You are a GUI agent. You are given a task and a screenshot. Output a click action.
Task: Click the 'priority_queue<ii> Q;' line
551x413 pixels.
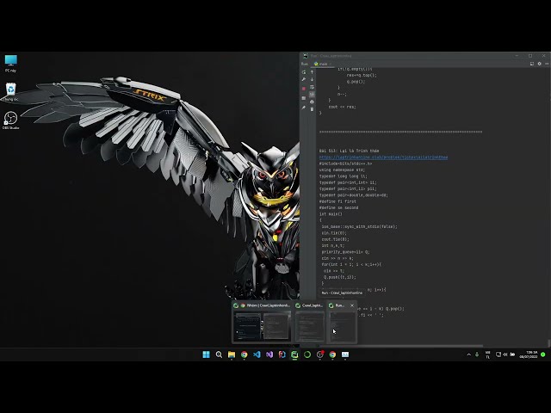click(x=345, y=252)
